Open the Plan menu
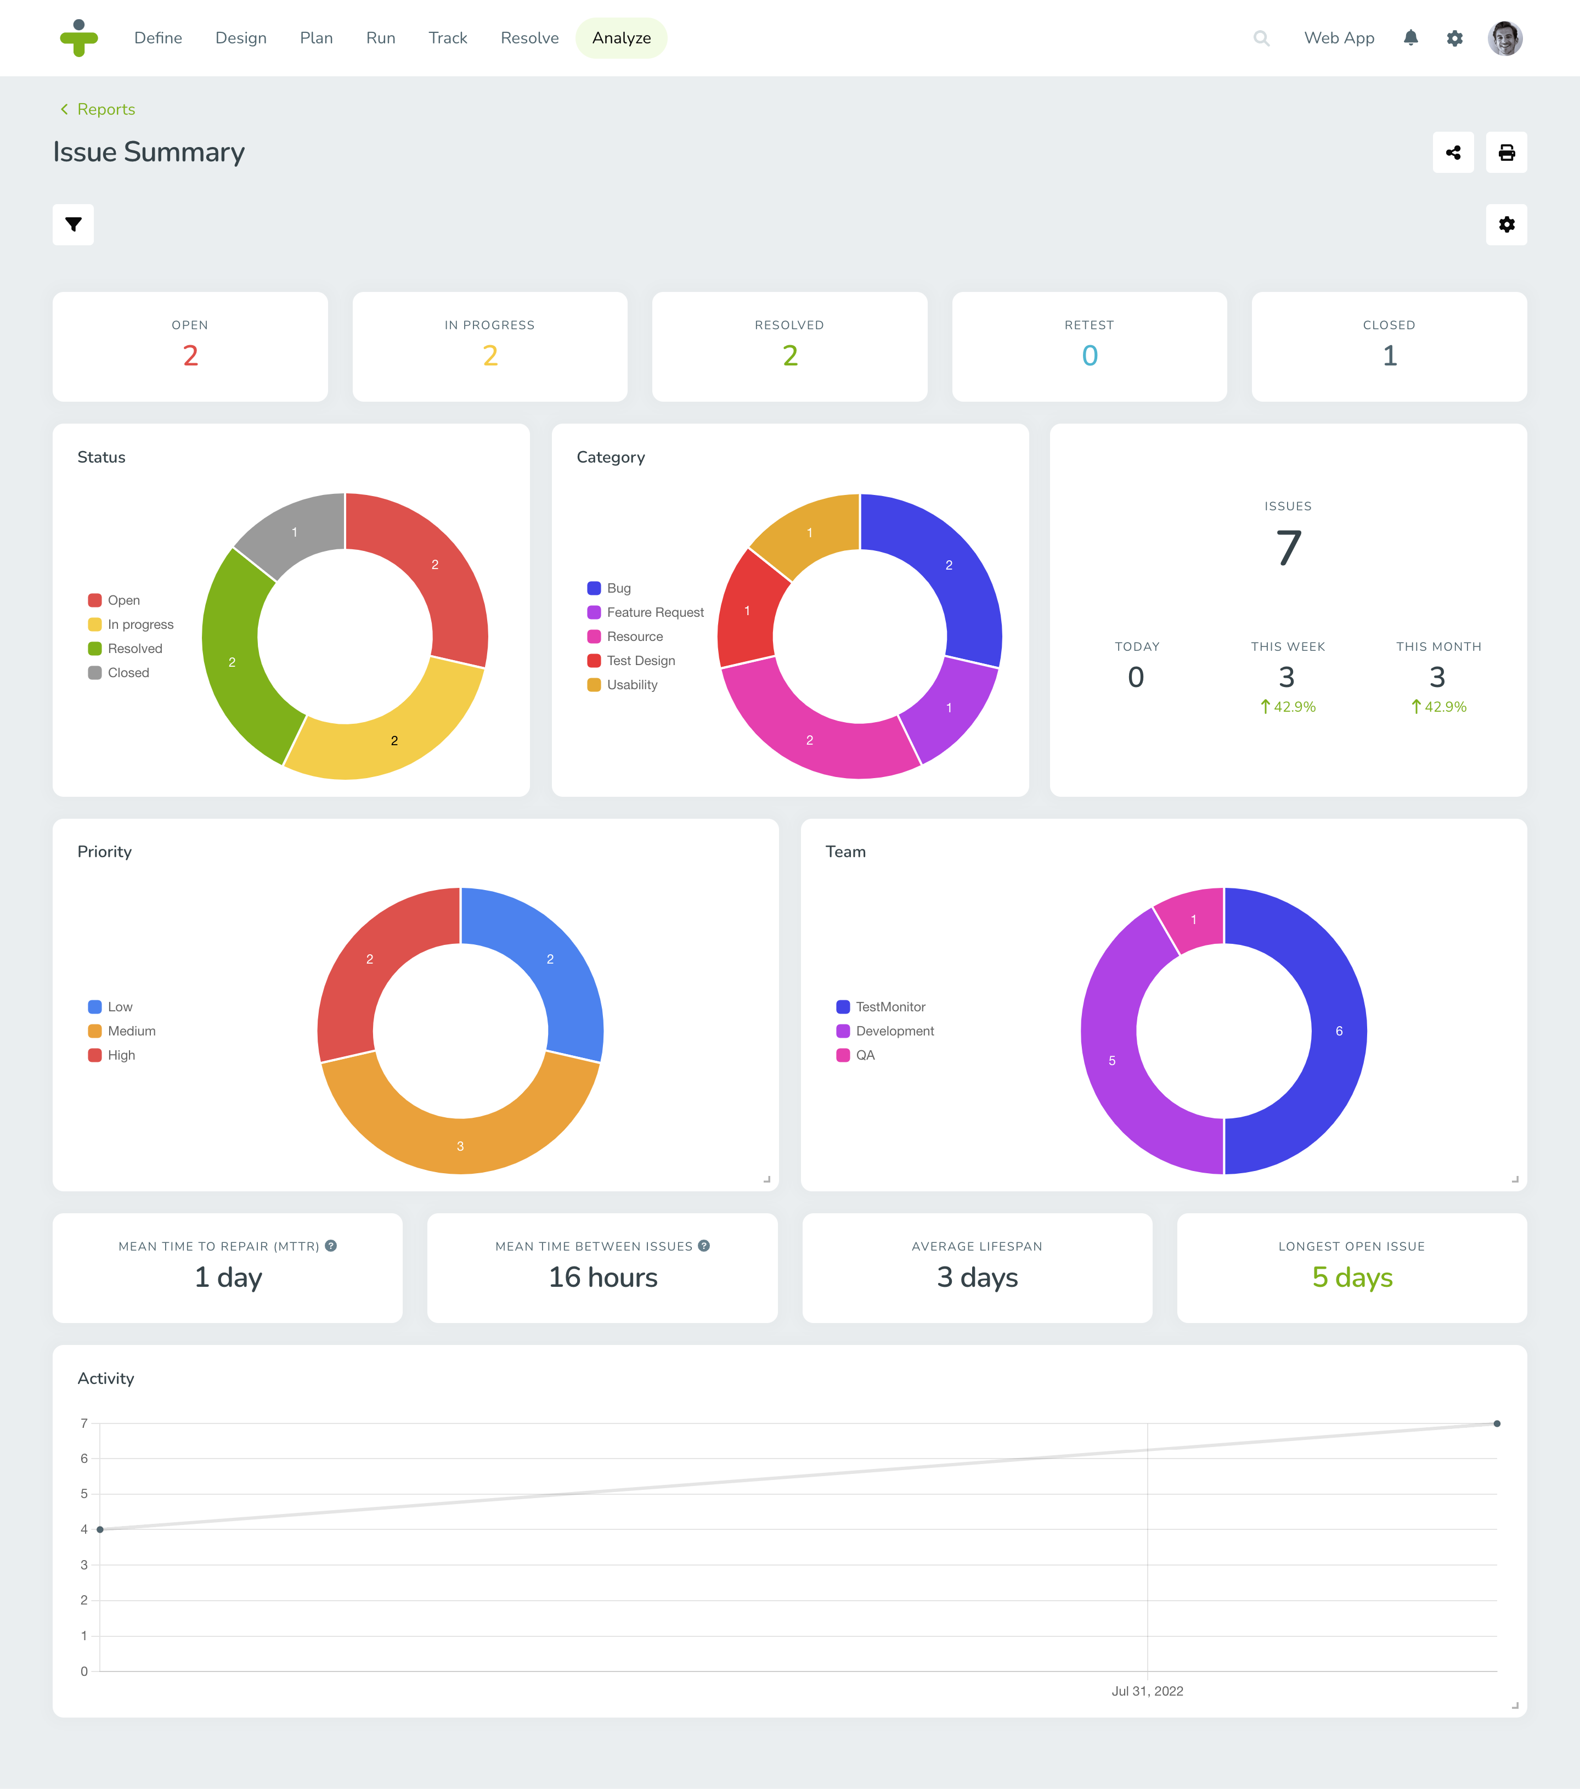The width and height of the screenshot is (1580, 1790). coord(316,38)
